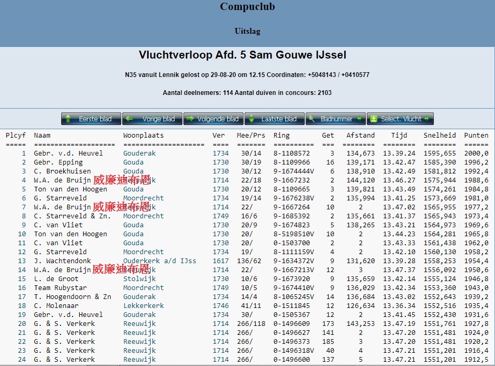Click Mee/Prs column header
This screenshot has height=366, width=495.
(251, 136)
